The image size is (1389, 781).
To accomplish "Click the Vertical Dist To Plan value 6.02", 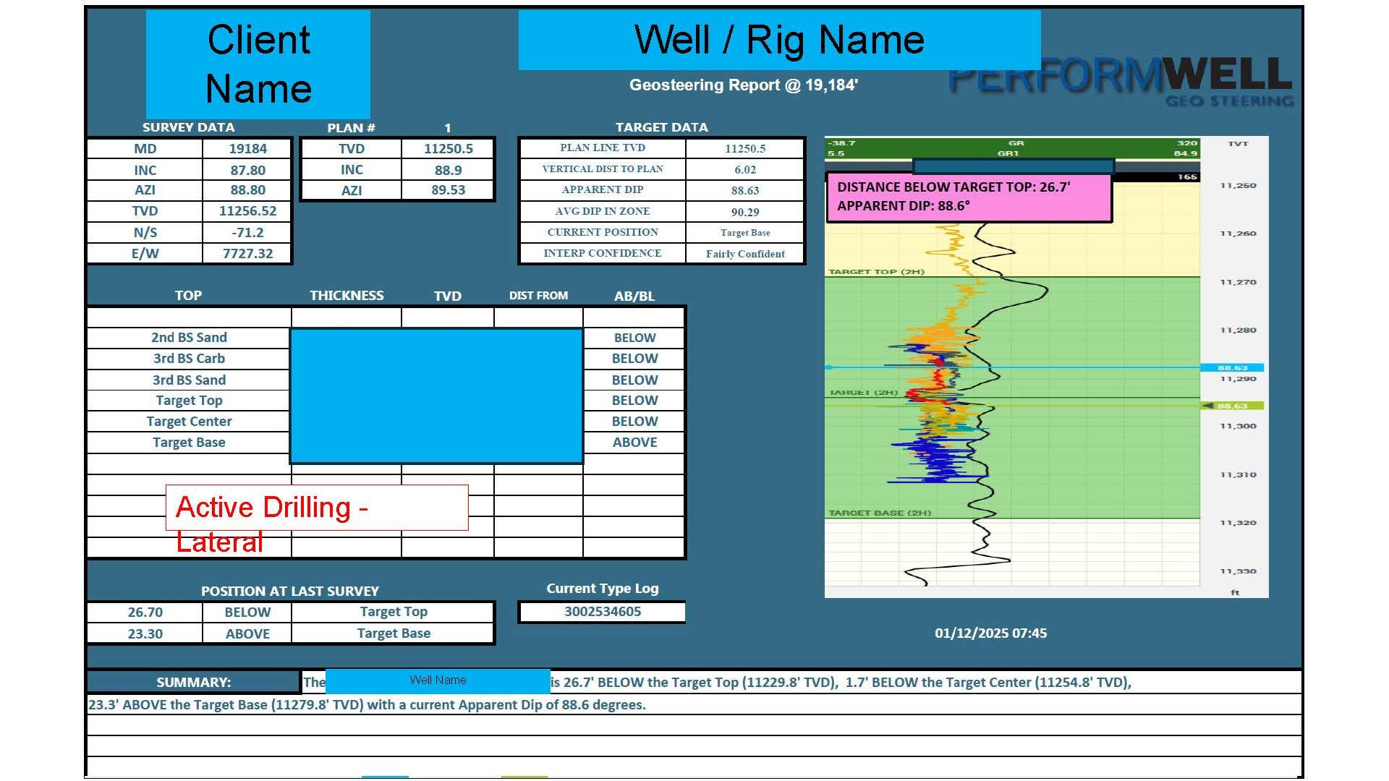I will pos(744,170).
